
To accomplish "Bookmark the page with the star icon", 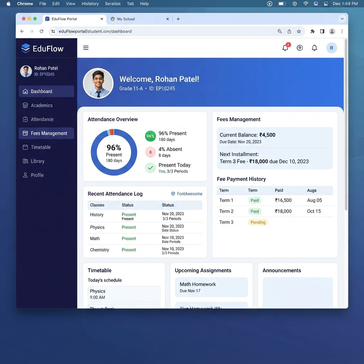I will click(x=299, y=31).
